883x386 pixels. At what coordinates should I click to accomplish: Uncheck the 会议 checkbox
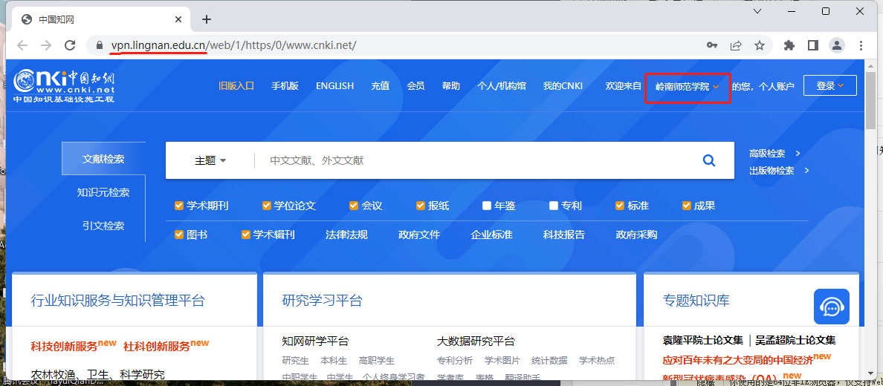(x=354, y=206)
